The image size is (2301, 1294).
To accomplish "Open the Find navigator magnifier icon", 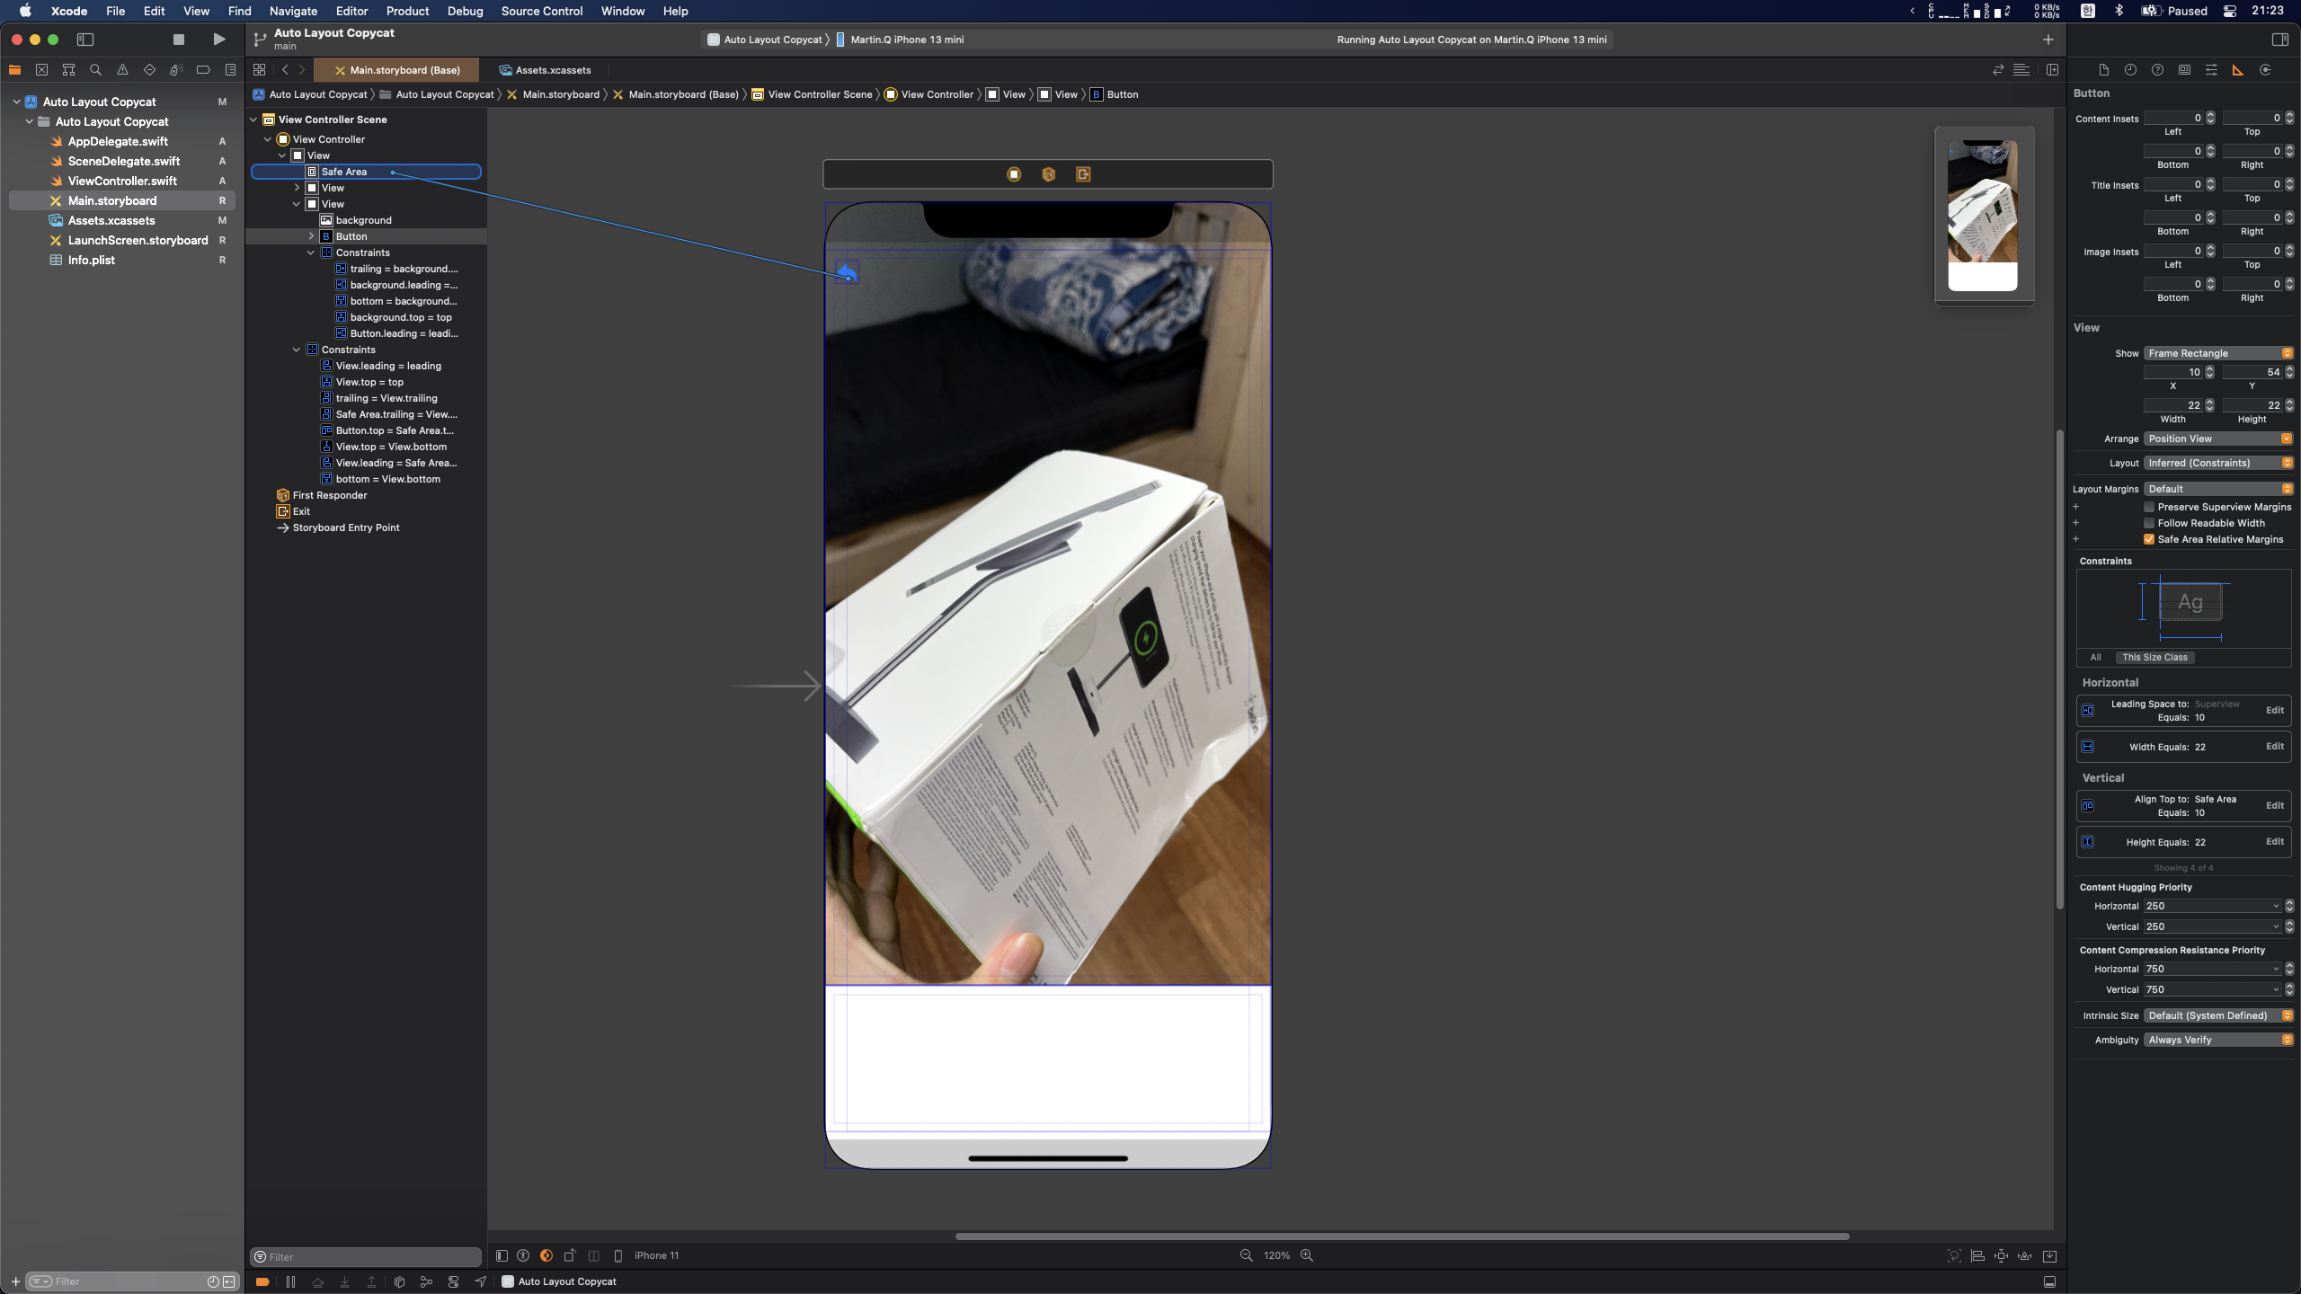I will pyautogui.click(x=95, y=70).
